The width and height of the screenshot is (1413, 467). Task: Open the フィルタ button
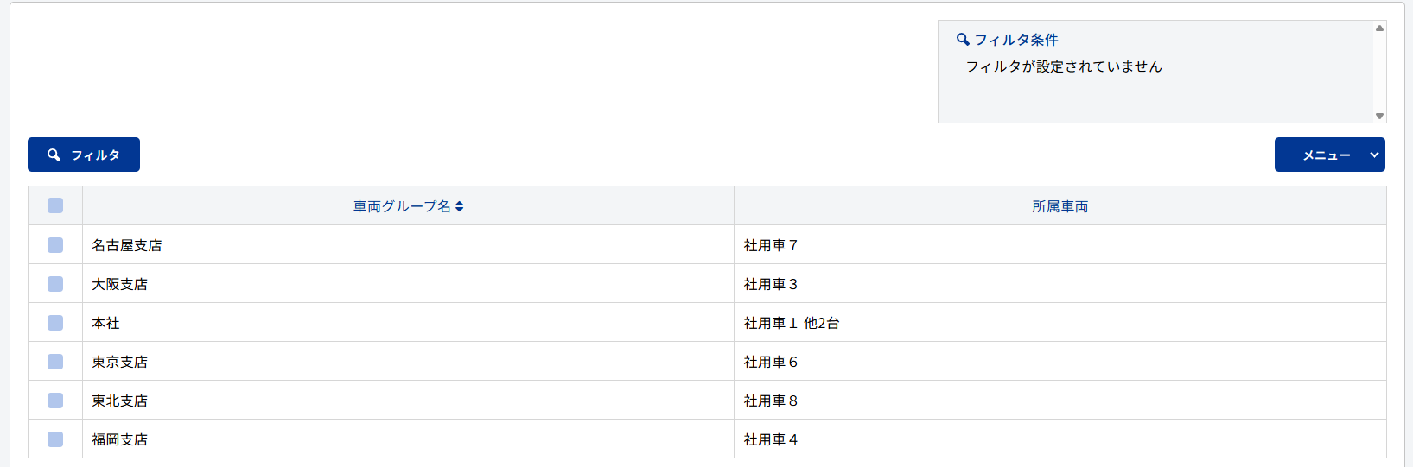84,155
